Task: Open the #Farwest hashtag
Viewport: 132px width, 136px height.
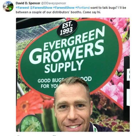Action: 22,8
